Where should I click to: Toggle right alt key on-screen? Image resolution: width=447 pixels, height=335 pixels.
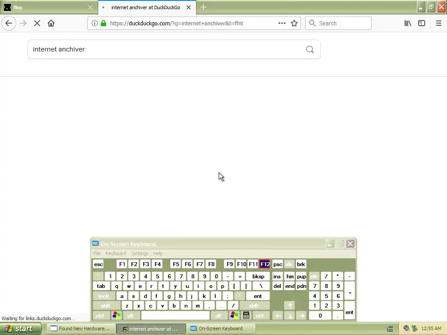218,316
